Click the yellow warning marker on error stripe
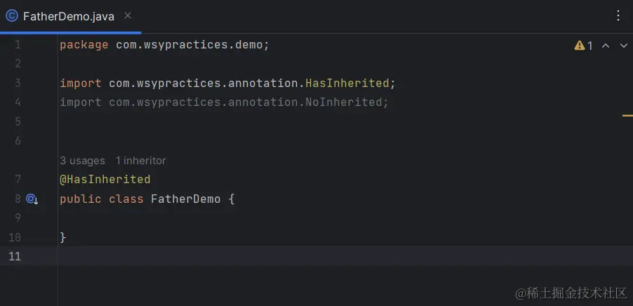633x306 pixels. tap(627, 115)
